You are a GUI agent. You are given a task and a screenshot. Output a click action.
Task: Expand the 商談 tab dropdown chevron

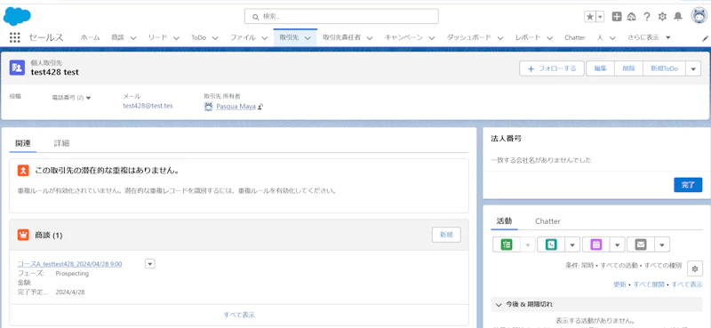(133, 38)
